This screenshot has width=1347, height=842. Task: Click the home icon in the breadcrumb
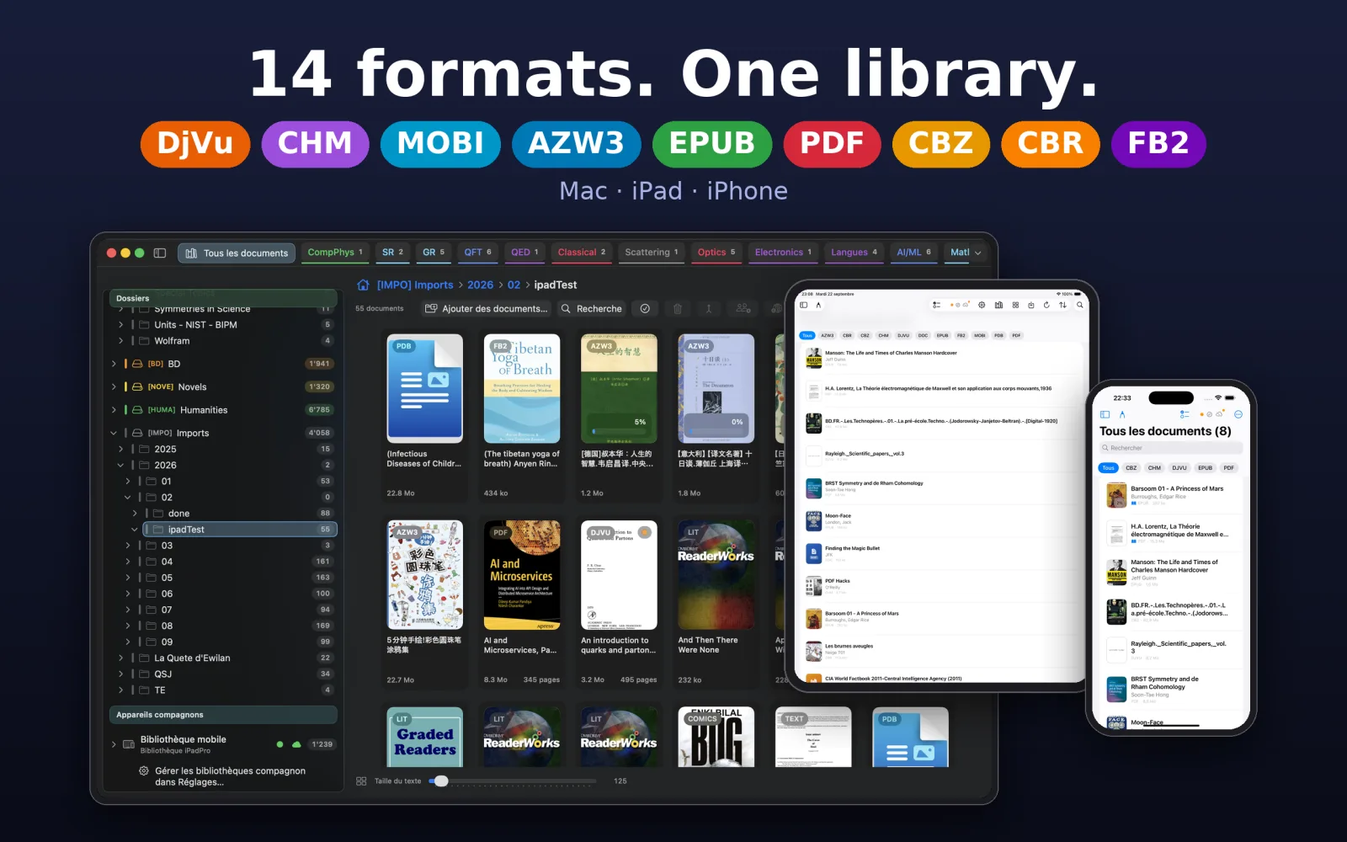pyautogui.click(x=363, y=285)
